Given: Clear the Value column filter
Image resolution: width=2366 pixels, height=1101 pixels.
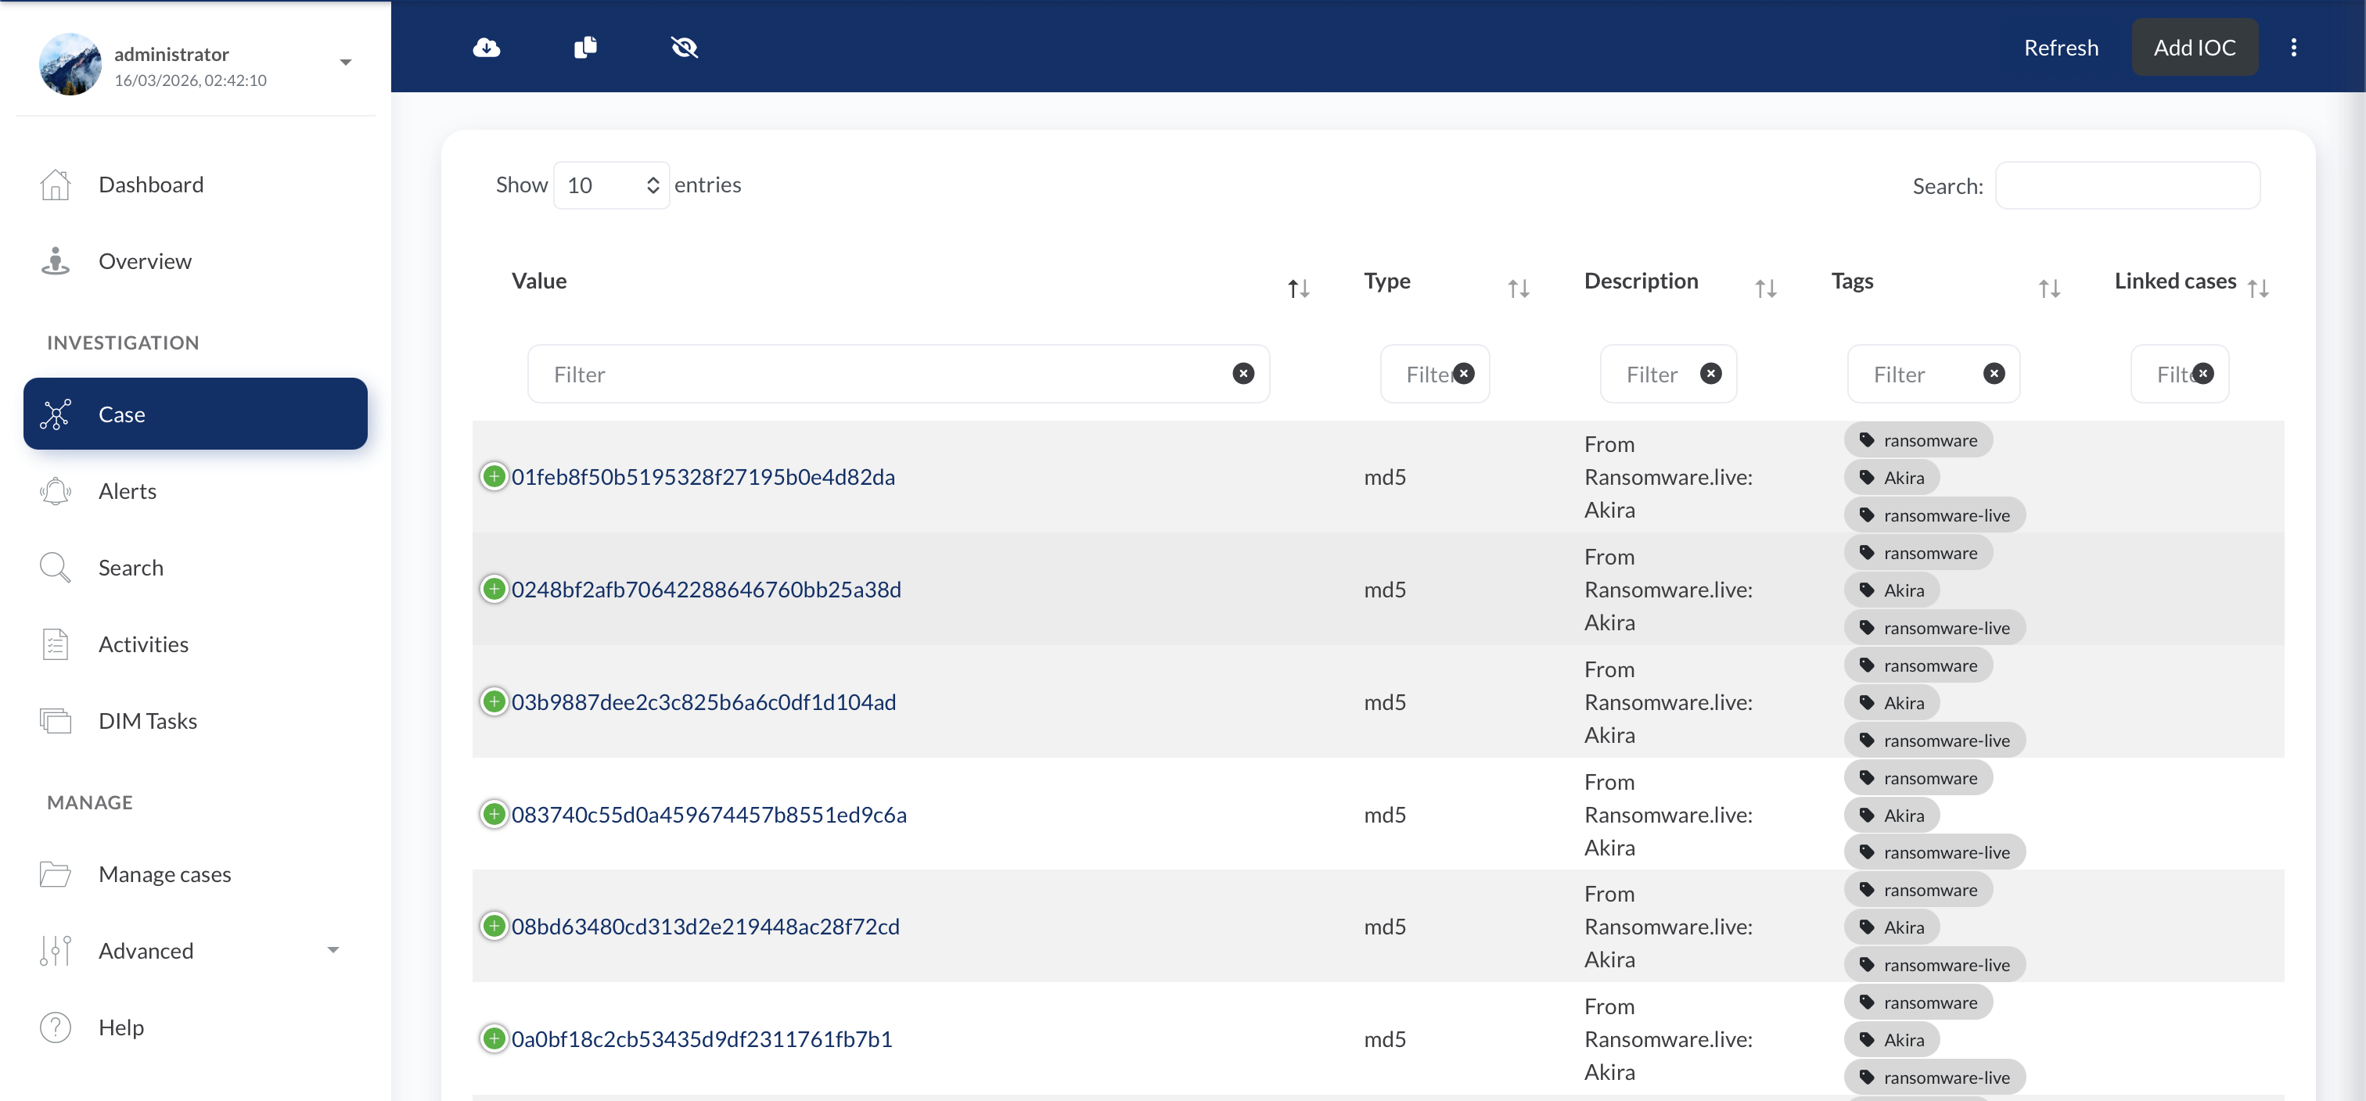Looking at the screenshot, I should coord(1242,374).
